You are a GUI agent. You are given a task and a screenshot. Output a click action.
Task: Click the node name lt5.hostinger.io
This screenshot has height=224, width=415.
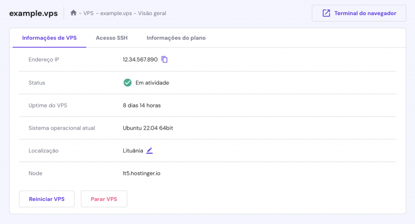tap(142, 173)
